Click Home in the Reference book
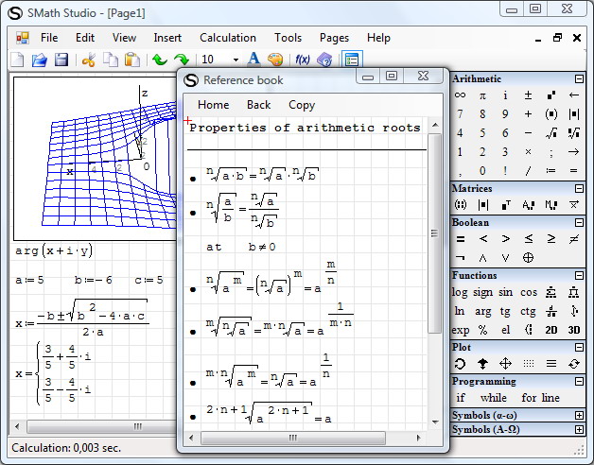 [x=213, y=105]
